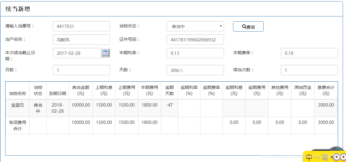Click the 本期费用(元) column header
The image size is (346, 162).
tap(150, 90)
